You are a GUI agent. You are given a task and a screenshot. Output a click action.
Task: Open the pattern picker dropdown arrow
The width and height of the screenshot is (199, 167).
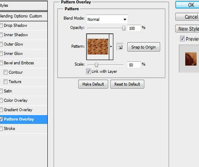pos(111,47)
